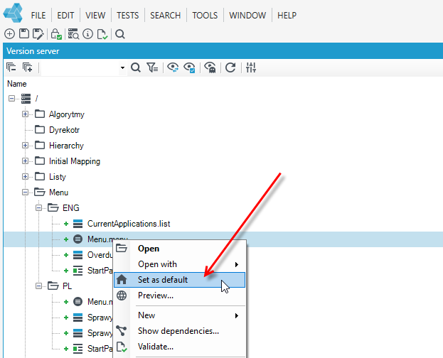Click the filter text input field

tap(80, 67)
